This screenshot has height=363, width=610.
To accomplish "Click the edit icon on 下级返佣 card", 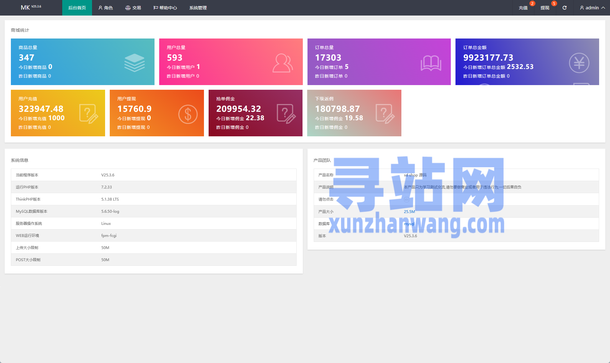I will (x=385, y=114).
